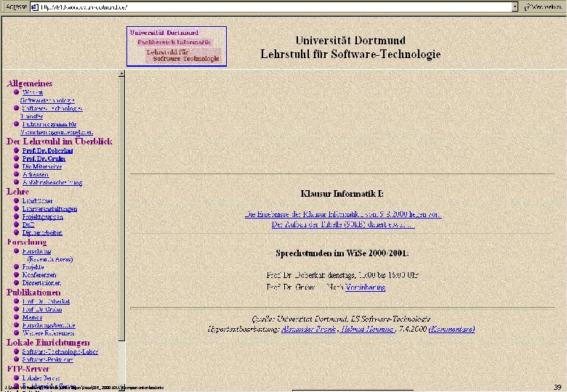This screenshot has width=567, height=392.
Task: Open the Weitere Referenzen link
Action: [x=48, y=333]
